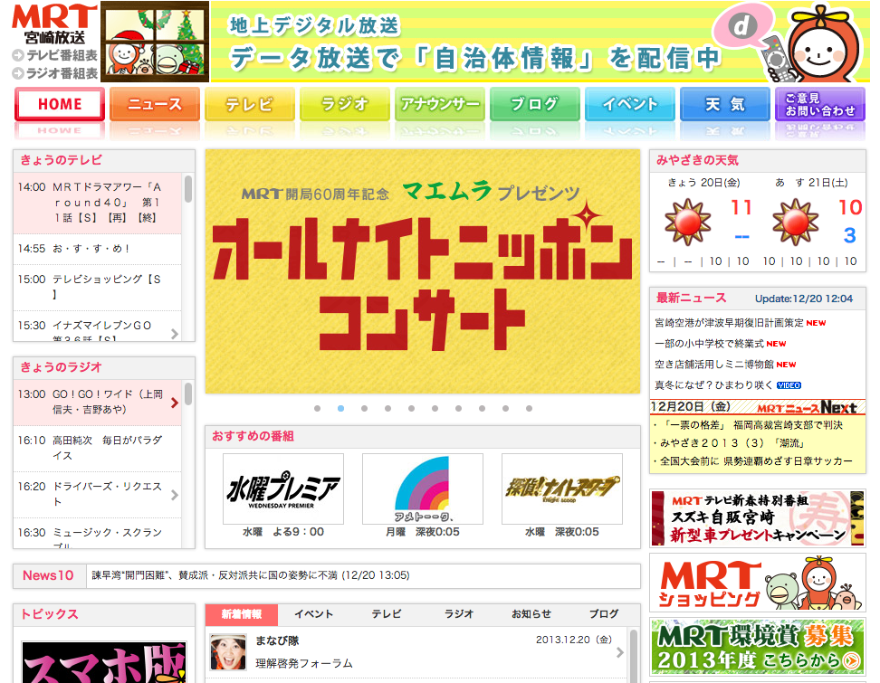Expand the 13:00 GO!GO!ワイド red chevron
Screen dimensions: 880x683
click(x=175, y=402)
